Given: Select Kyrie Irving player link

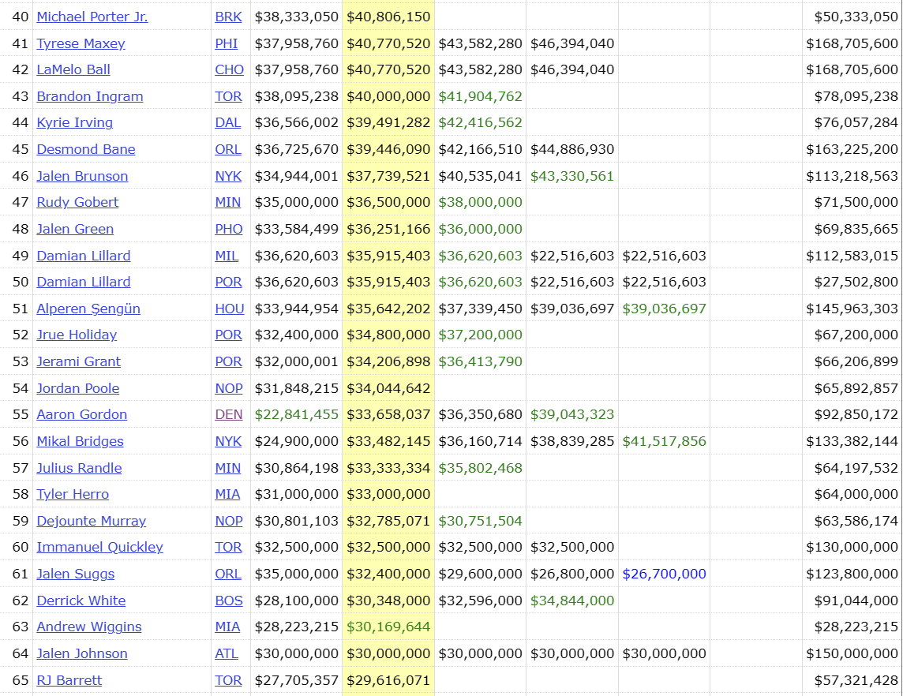Looking at the screenshot, I should click(75, 122).
